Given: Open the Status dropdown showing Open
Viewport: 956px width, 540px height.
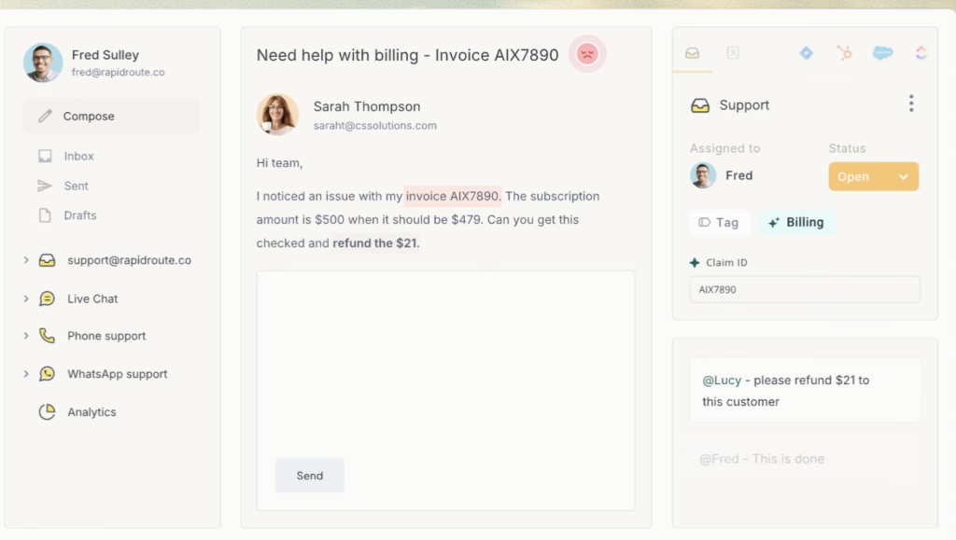Looking at the screenshot, I should tap(873, 177).
